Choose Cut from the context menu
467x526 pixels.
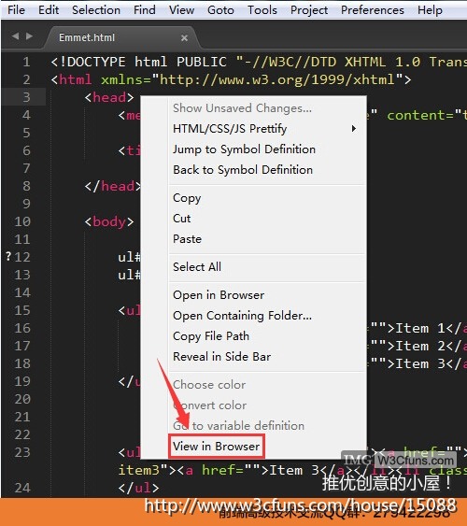[267, 219]
